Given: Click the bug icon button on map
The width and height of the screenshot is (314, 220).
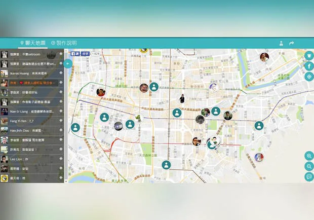Looking at the screenshot, I should click(x=309, y=56).
